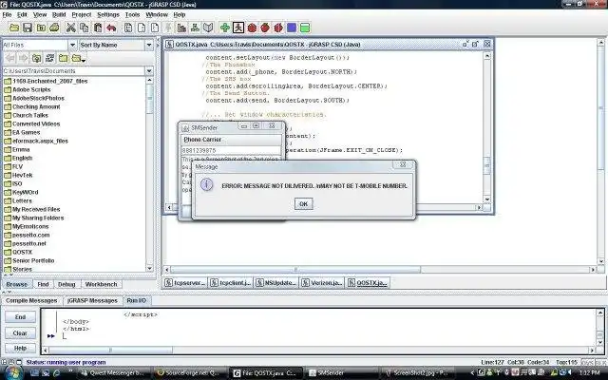Compile file with green plus icon
The width and height of the screenshot is (608, 380).
click(225, 28)
